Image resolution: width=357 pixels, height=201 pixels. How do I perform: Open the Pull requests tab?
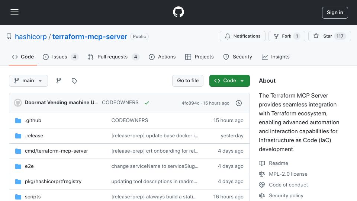coord(114,57)
